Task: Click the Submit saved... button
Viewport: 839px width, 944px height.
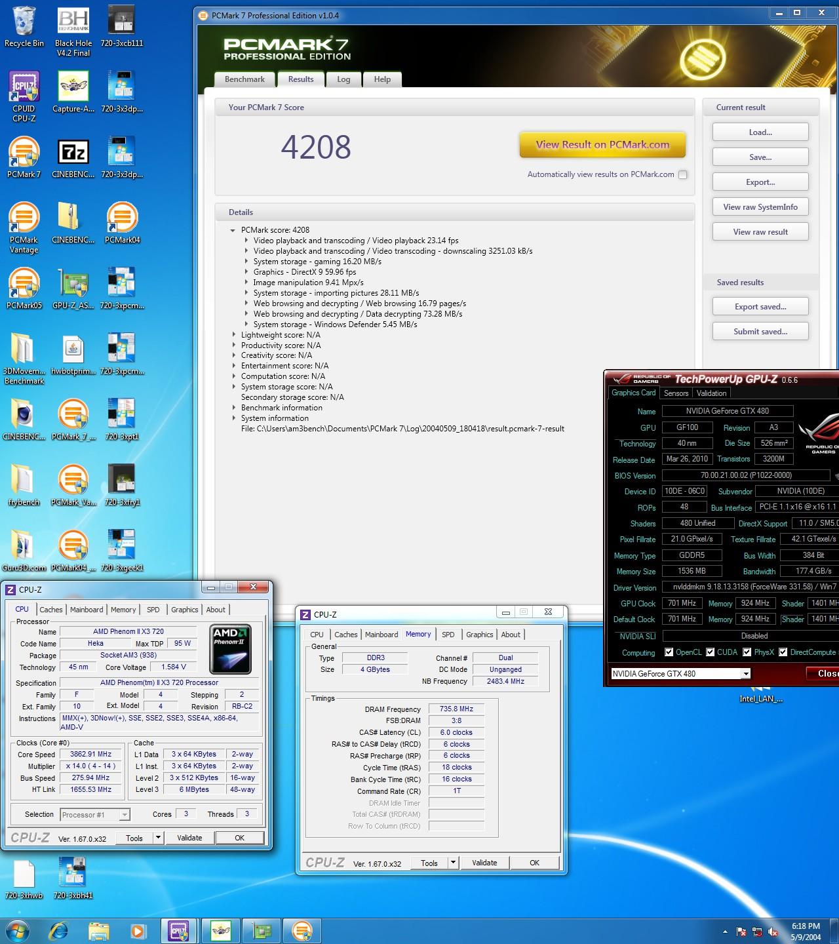Action: (x=760, y=332)
